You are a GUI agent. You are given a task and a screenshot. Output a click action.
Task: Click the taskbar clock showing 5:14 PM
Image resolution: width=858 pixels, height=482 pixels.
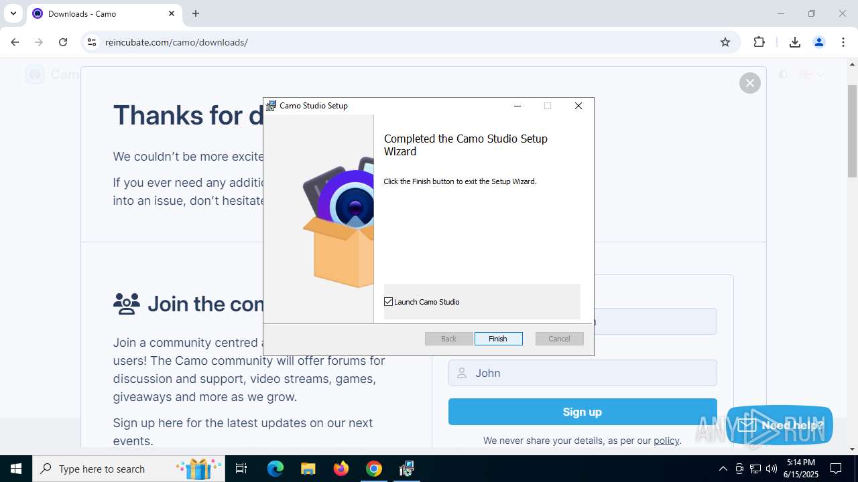coord(800,469)
